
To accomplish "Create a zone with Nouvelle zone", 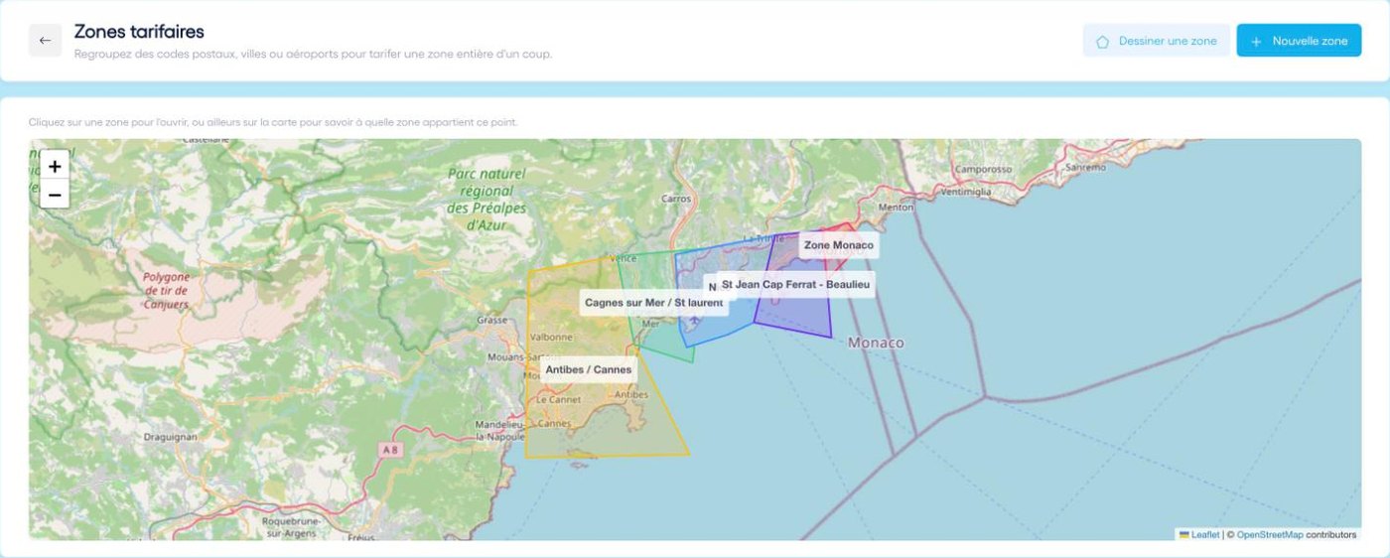I will click(1299, 41).
